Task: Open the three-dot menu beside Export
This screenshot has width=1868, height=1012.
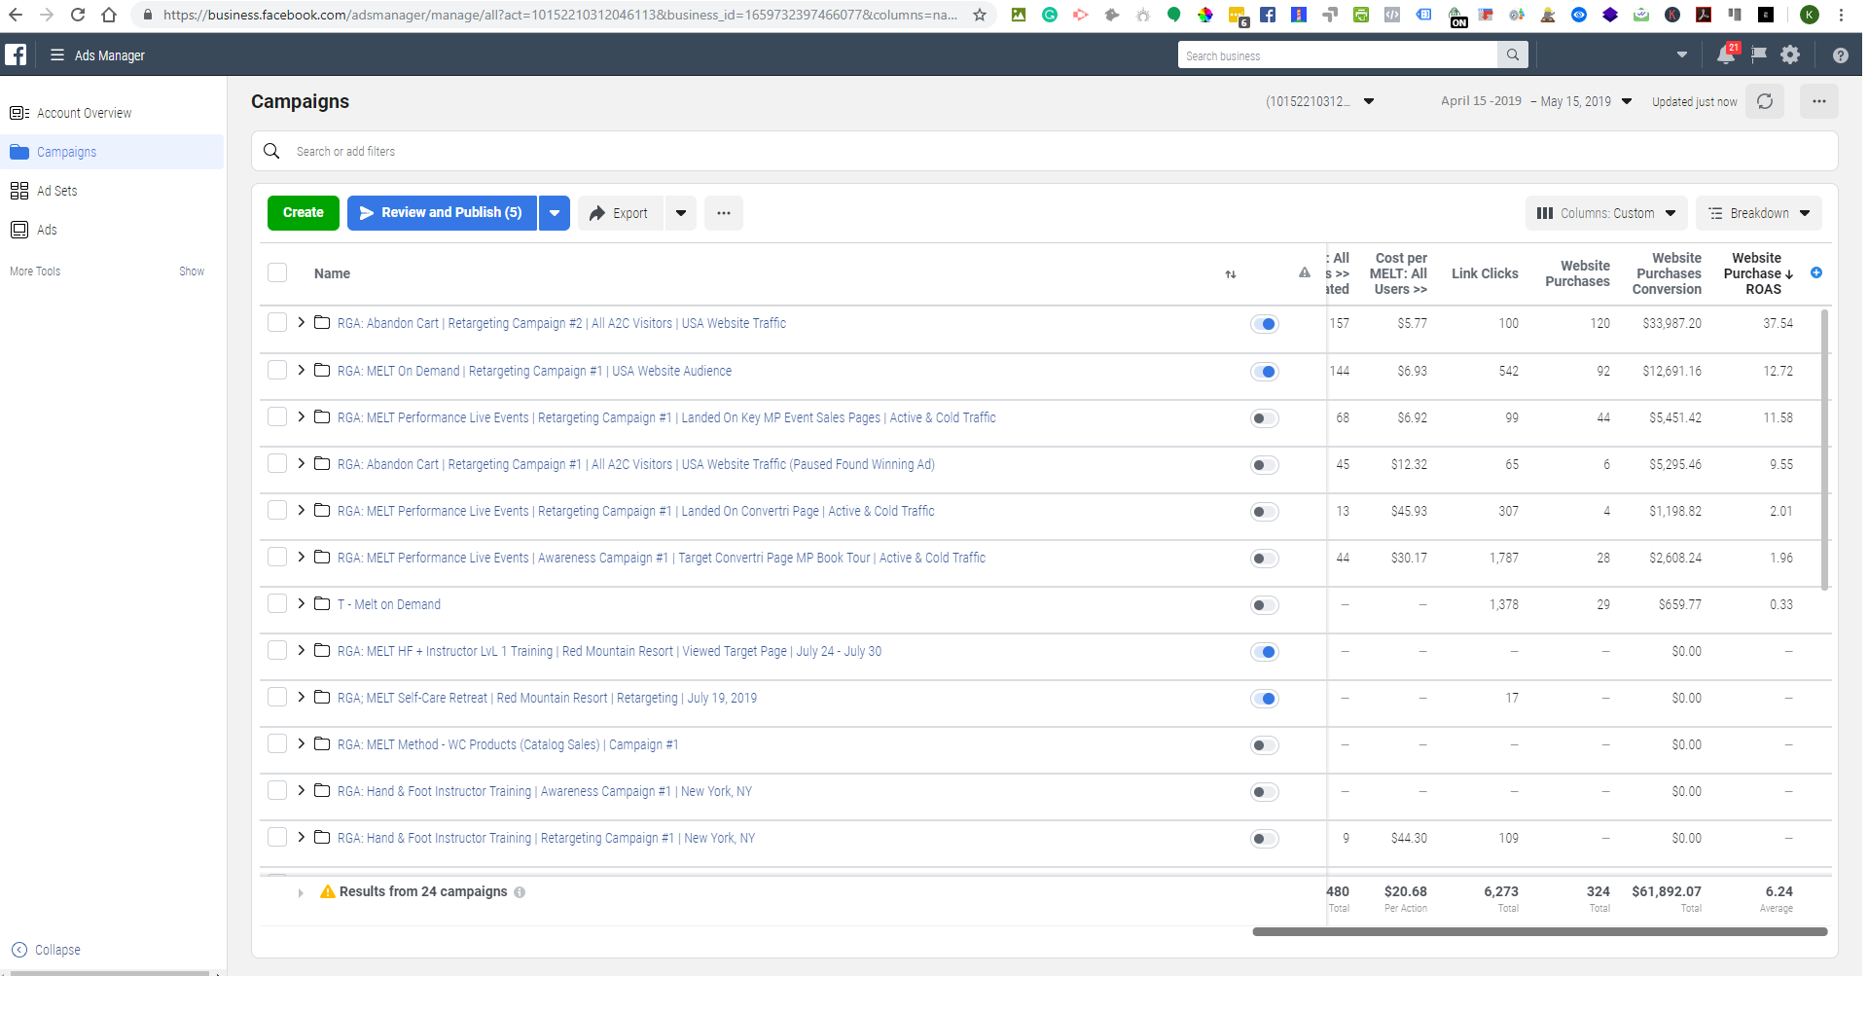Action: (x=724, y=213)
